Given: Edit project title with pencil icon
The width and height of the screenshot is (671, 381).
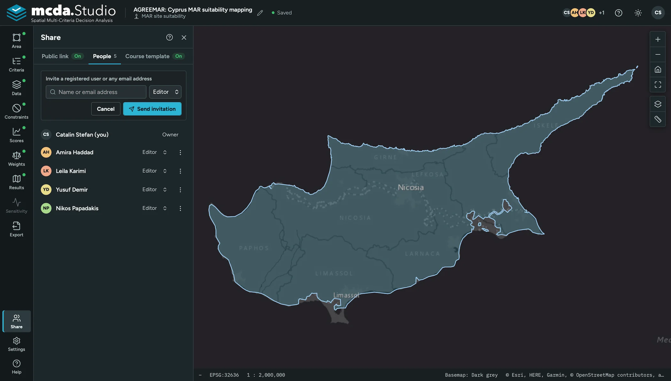Looking at the screenshot, I should pyautogui.click(x=260, y=13).
